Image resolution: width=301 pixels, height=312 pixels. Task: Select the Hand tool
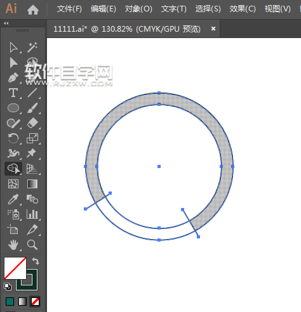(13, 245)
